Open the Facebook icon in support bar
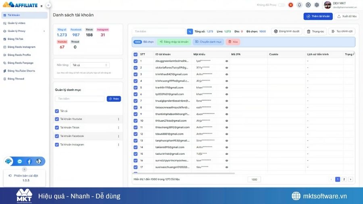363x204 pixels. [x=29, y=161]
